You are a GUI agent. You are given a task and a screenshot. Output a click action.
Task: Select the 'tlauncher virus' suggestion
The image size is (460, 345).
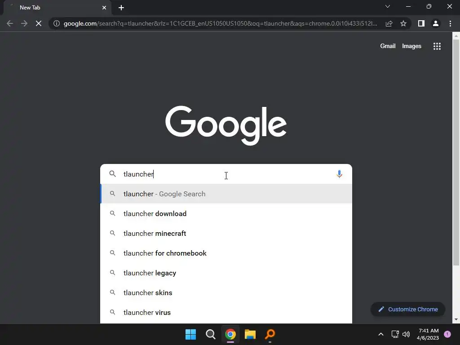pos(226,313)
